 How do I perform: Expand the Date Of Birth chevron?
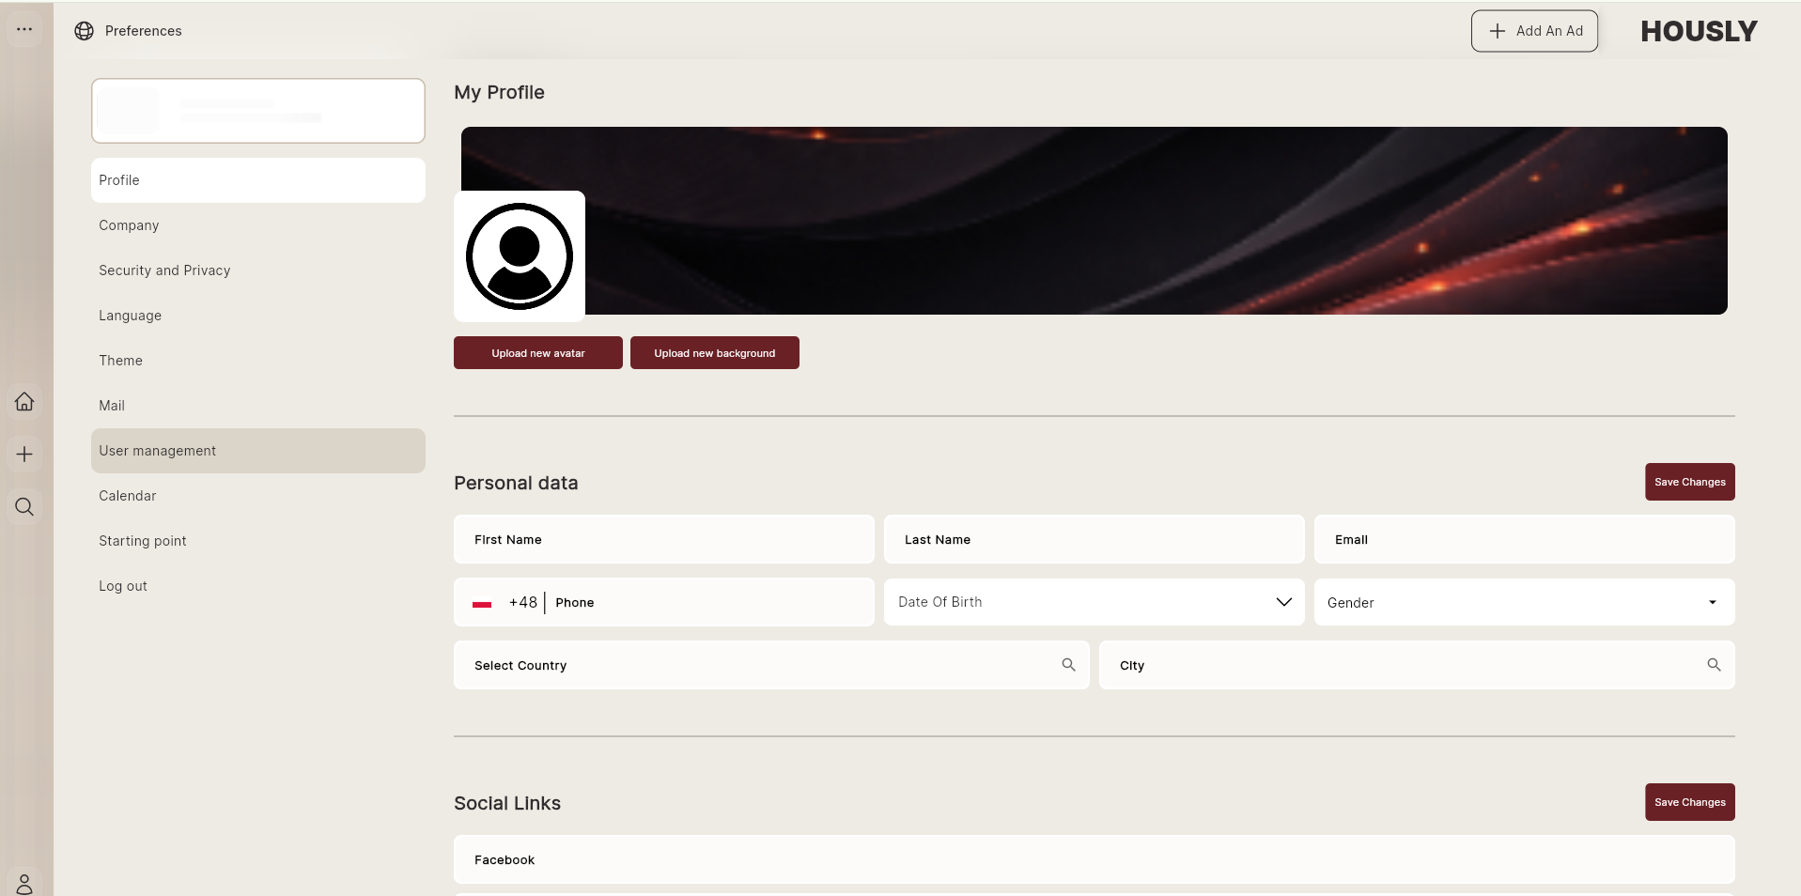(x=1283, y=602)
